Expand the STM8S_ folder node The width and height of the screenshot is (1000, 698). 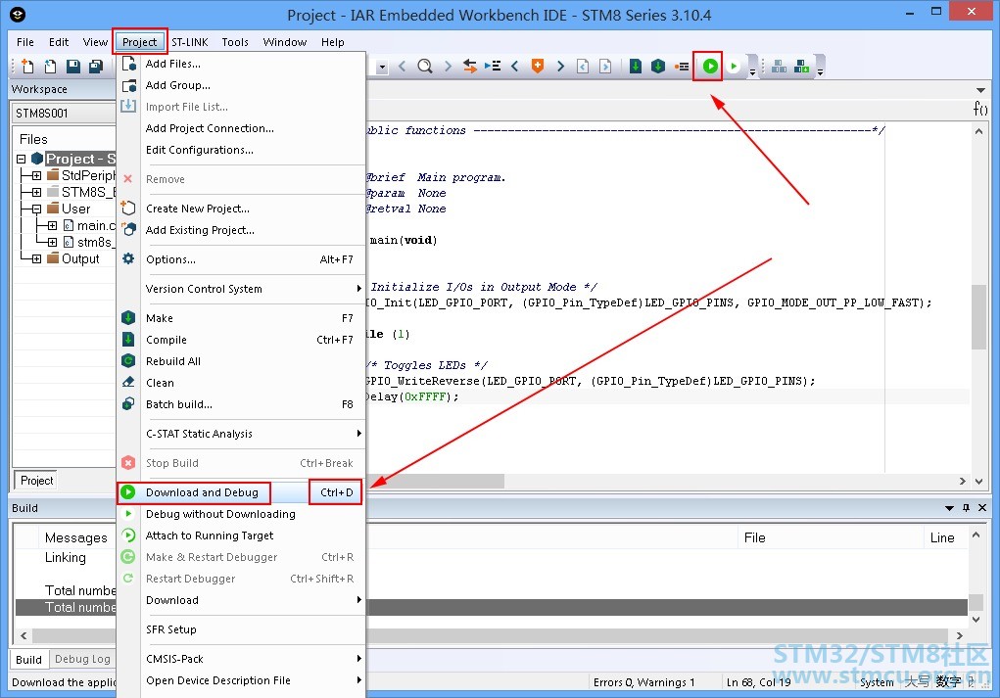tap(36, 192)
